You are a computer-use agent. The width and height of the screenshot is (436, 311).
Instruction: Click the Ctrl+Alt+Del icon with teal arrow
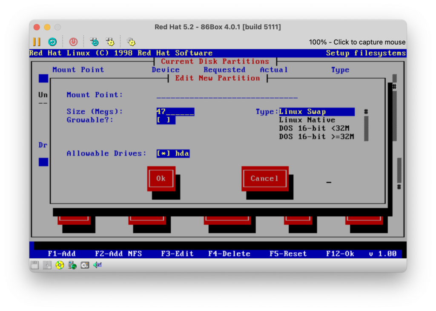click(94, 42)
